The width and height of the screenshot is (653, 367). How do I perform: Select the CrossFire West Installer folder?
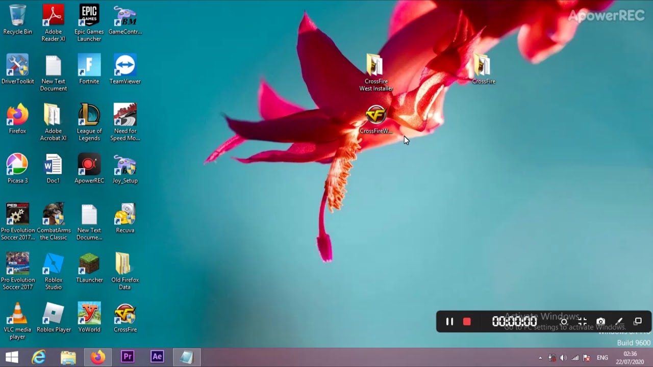(376, 73)
